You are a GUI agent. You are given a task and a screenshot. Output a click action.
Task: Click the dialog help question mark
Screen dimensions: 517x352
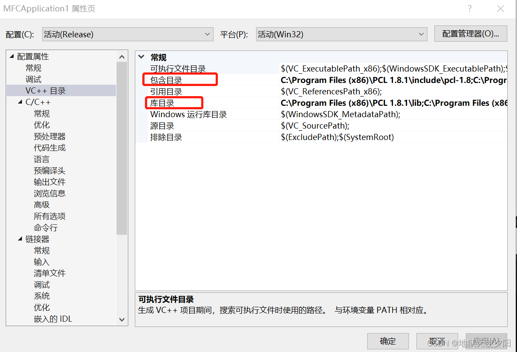pyautogui.click(x=470, y=9)
